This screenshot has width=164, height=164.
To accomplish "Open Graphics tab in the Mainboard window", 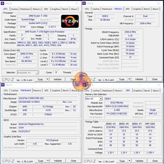I will 56,91.
